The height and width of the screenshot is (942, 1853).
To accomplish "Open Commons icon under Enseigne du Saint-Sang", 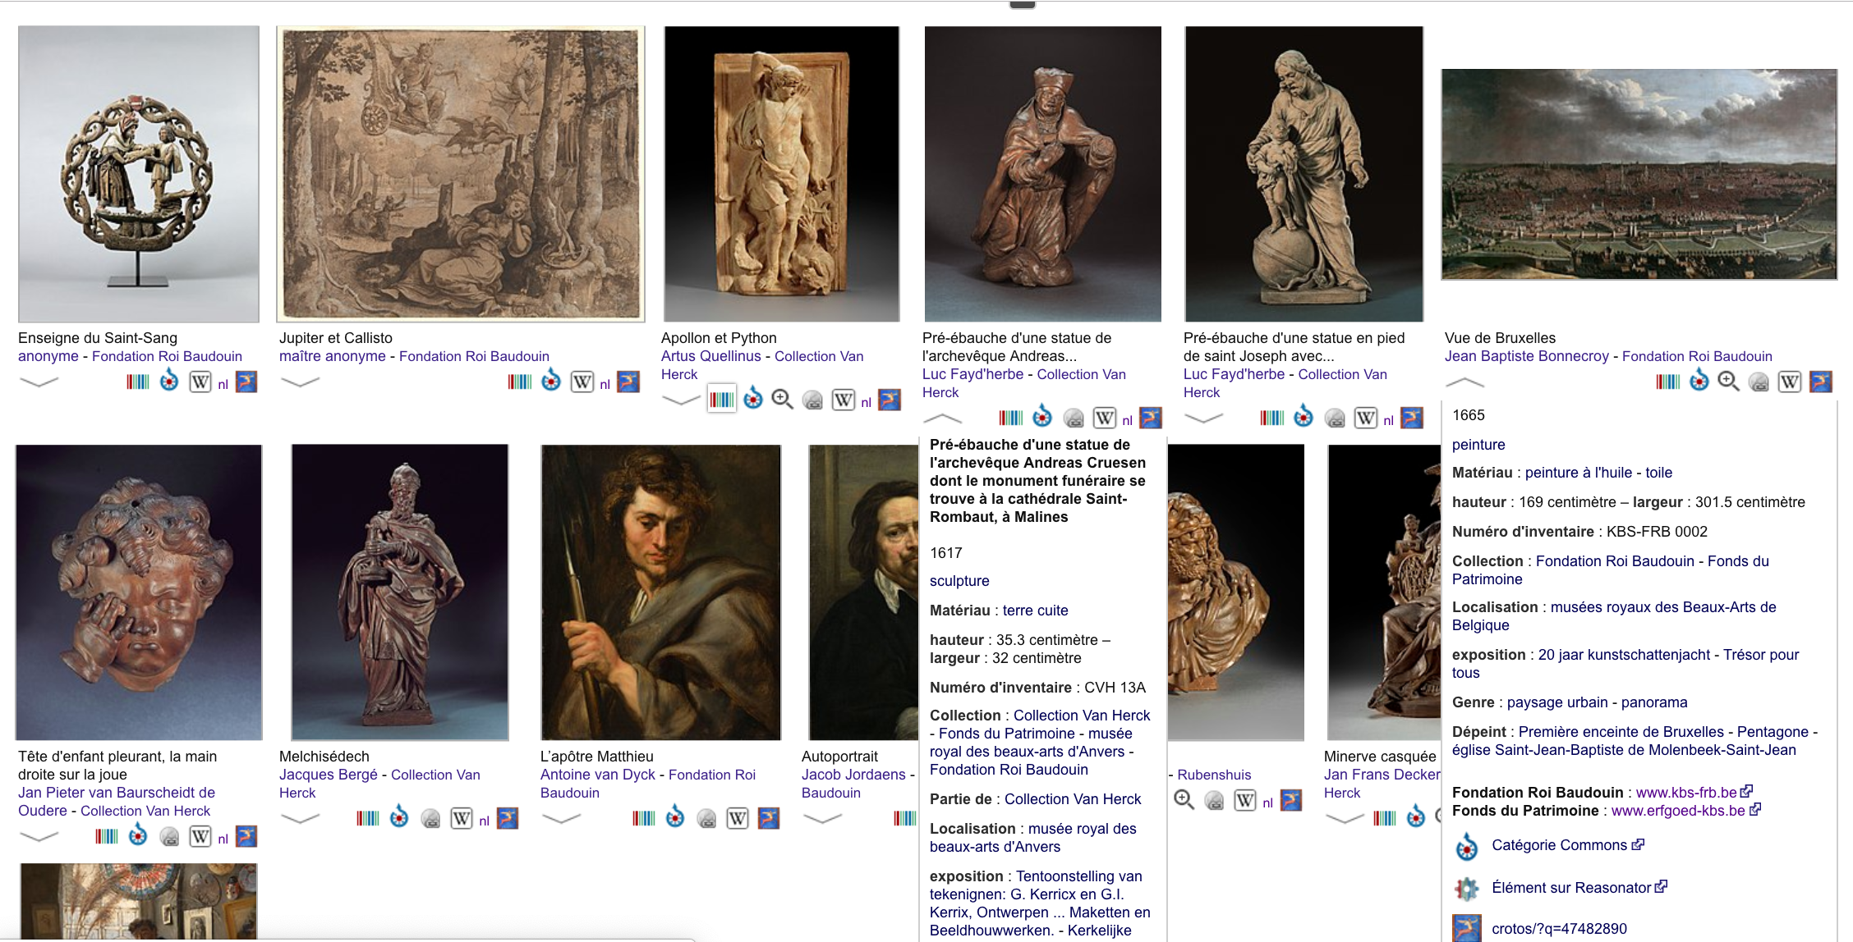I will coord(169,381).
